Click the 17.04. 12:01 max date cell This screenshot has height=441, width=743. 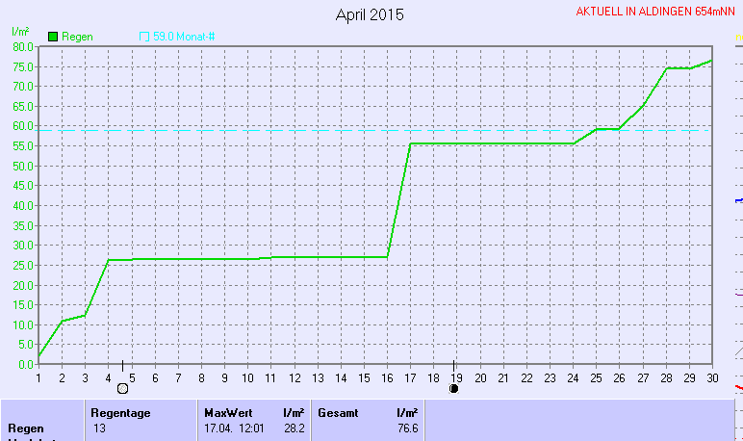click(x=232, y=428)
